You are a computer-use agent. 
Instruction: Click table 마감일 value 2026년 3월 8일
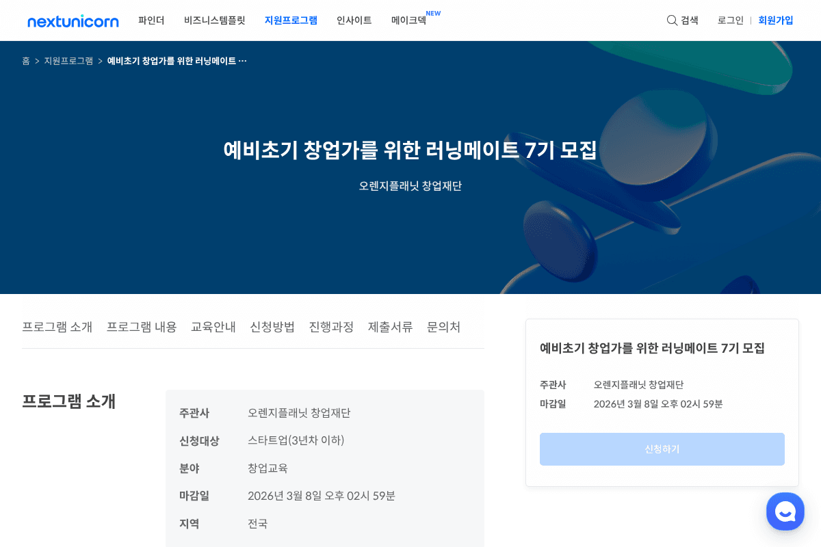pyautogui.click(x=322, y=496)
